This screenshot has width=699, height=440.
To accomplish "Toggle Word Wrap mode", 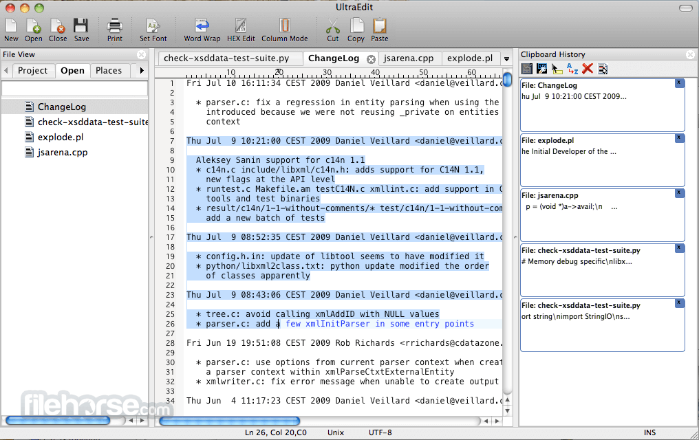I will pyautogui.click(x=202, y=30).
